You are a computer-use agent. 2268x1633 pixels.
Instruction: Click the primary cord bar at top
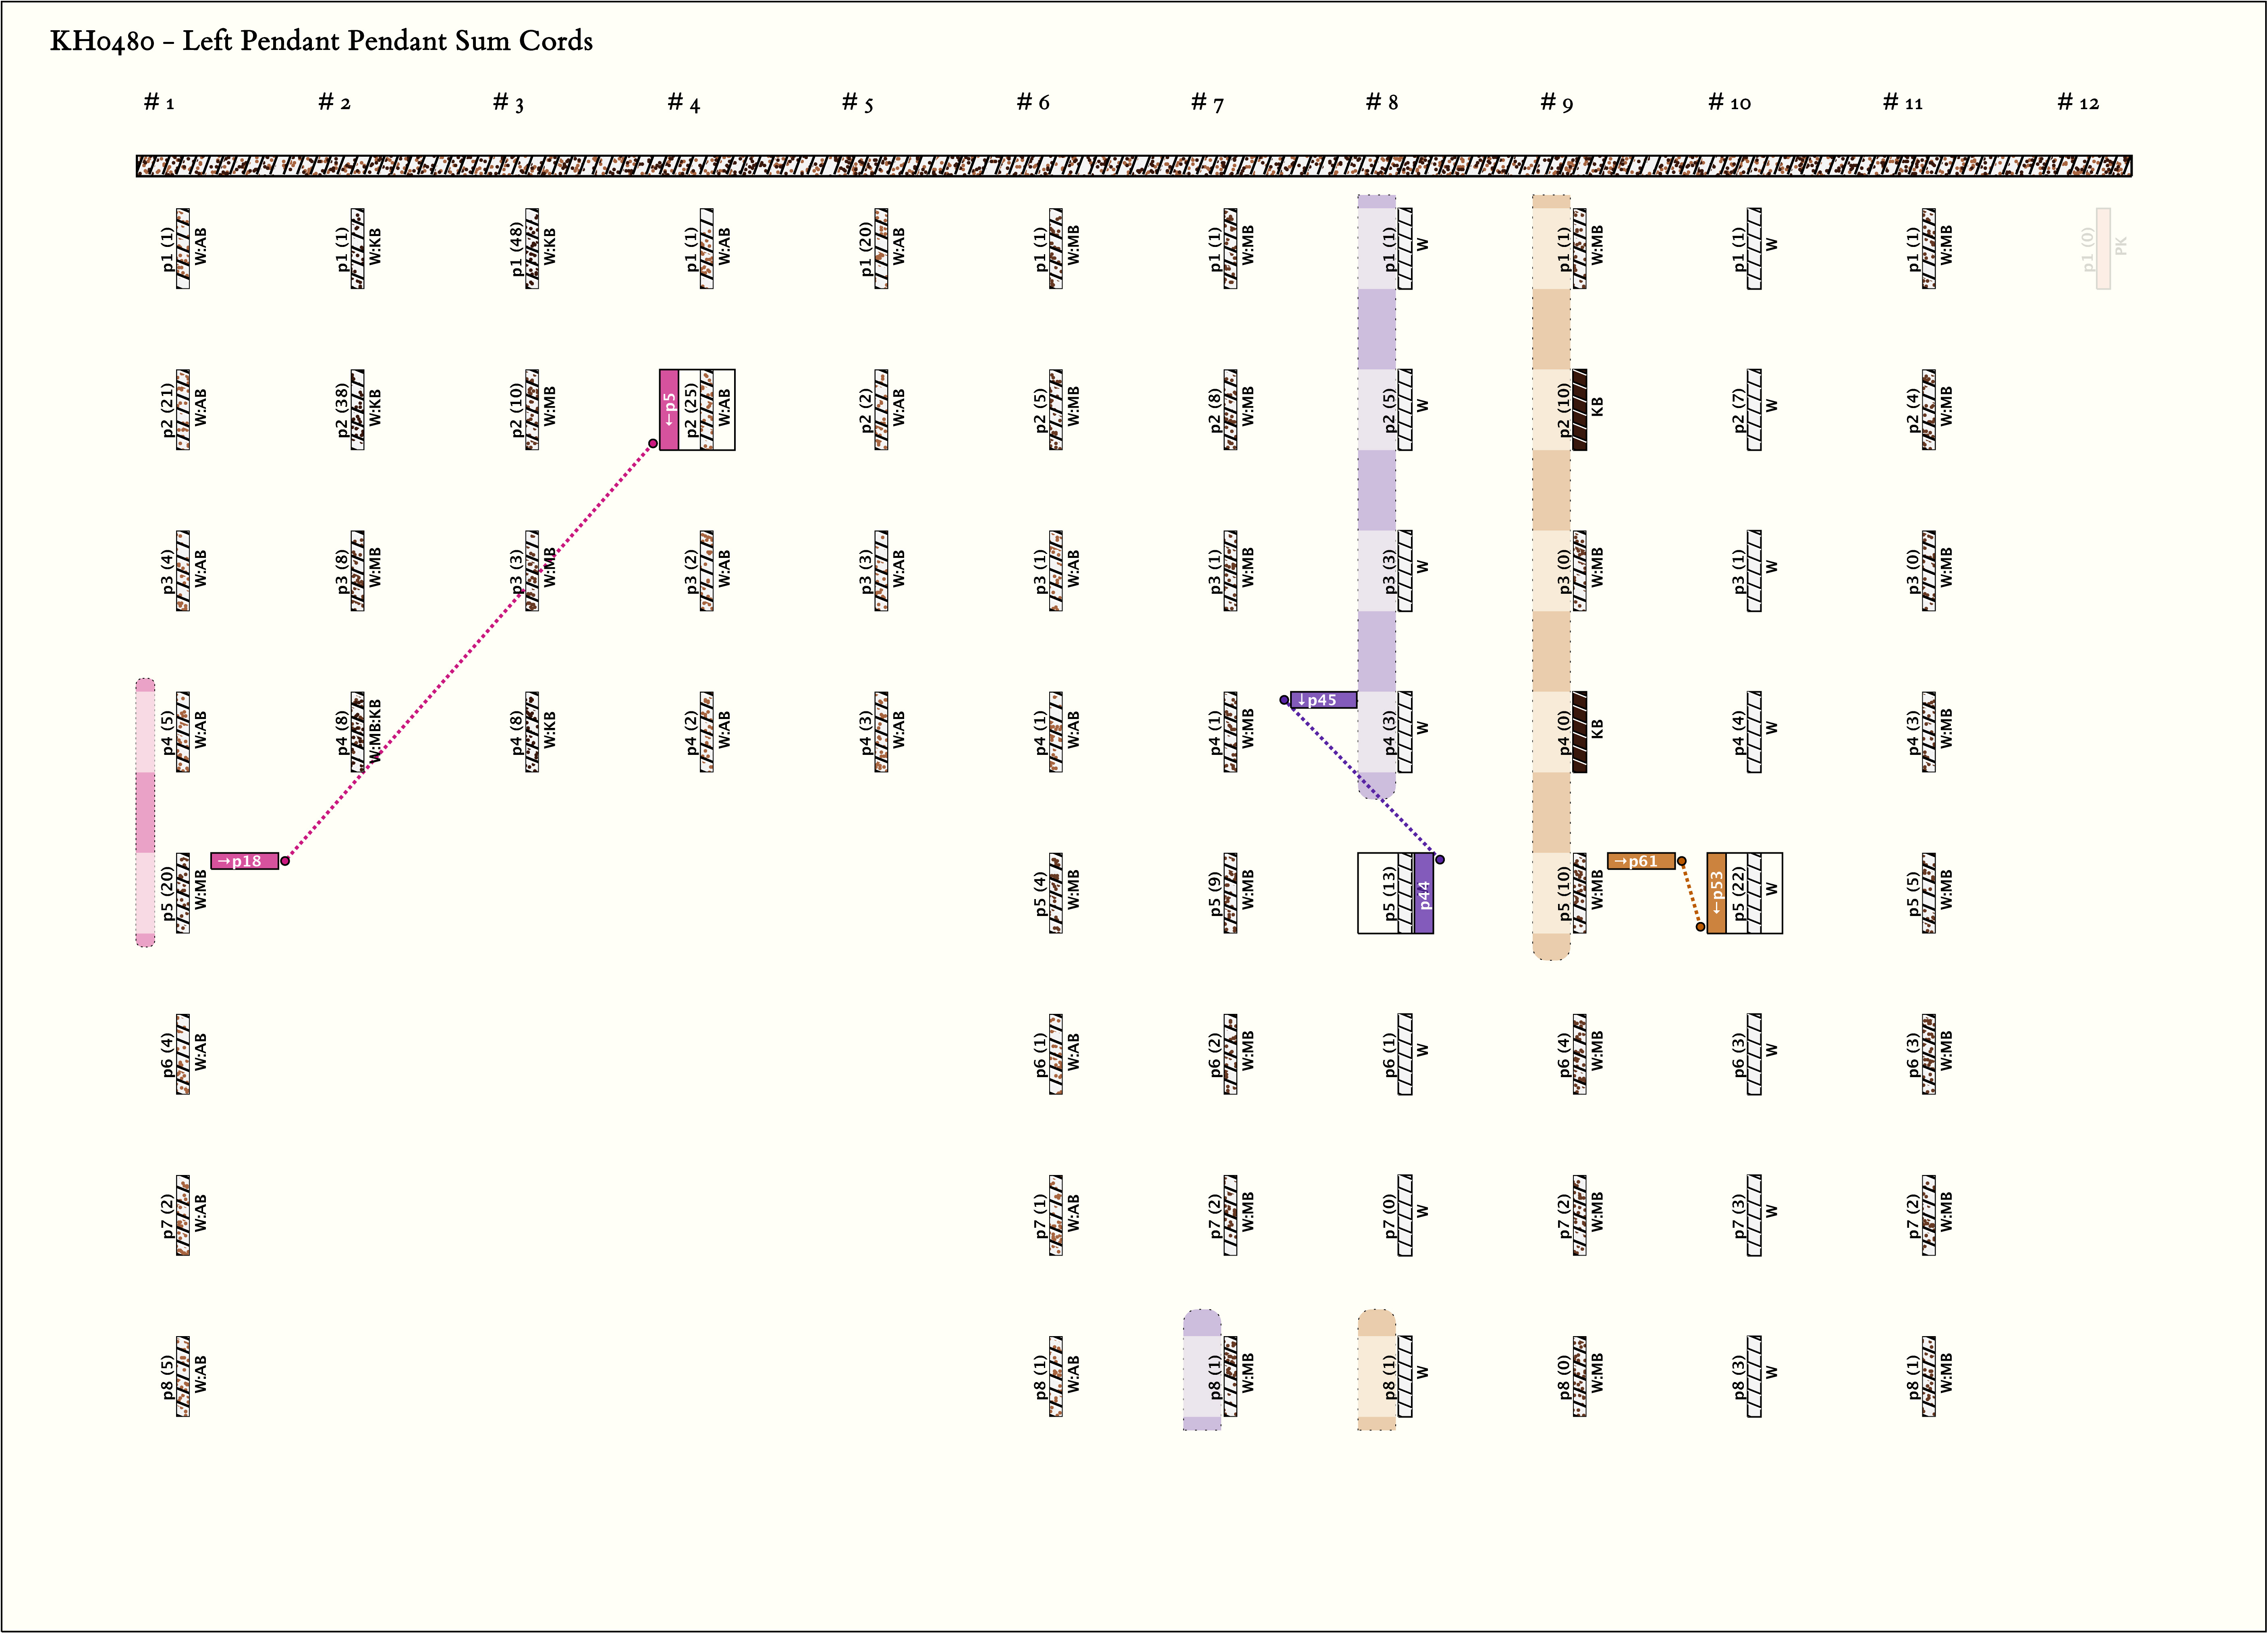(1133, 166)
